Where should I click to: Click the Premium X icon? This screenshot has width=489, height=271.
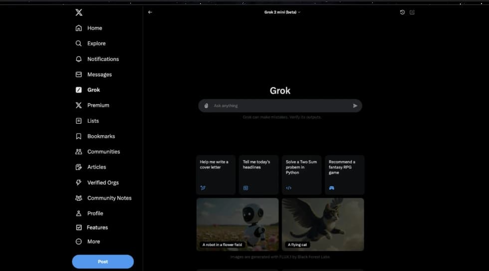pyautogui.click(x=79, y=105)
